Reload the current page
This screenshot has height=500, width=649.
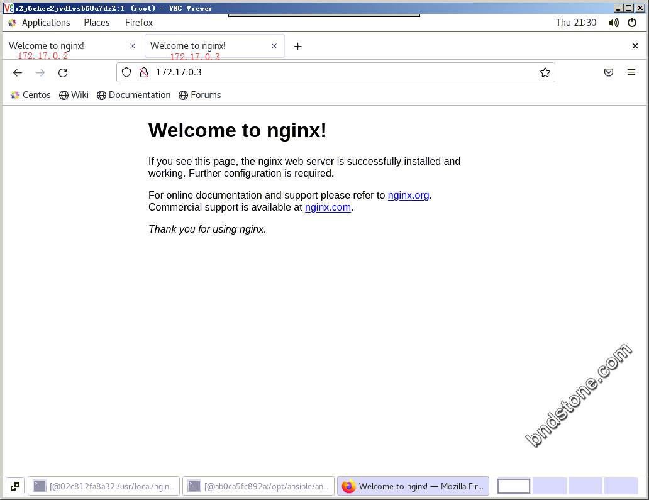(63, 73)
